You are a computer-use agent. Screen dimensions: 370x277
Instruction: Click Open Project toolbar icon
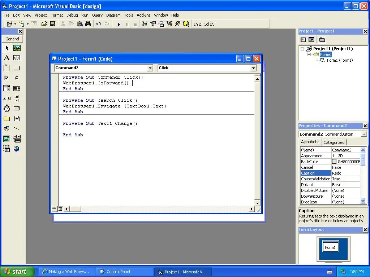pyautogui.click(x=44, y=24)
